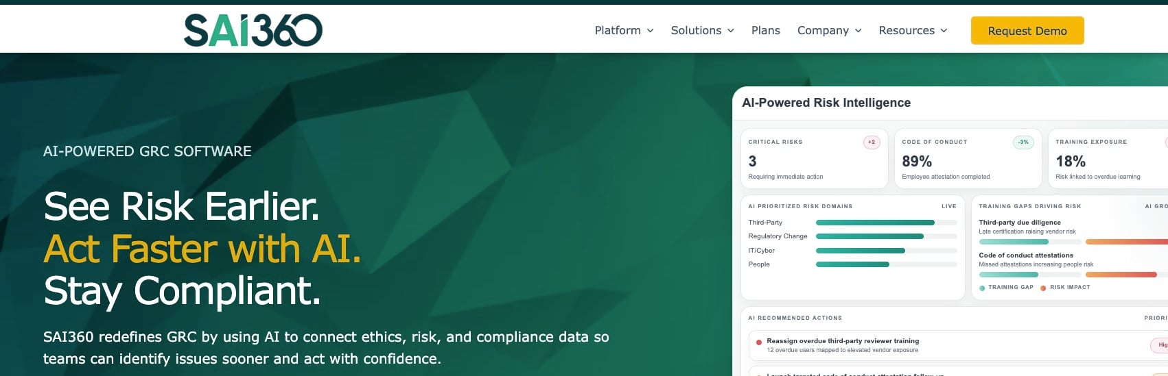1168x376 pixels.
Task: Click the Stay Compliant headline
Action: point(183,291)
